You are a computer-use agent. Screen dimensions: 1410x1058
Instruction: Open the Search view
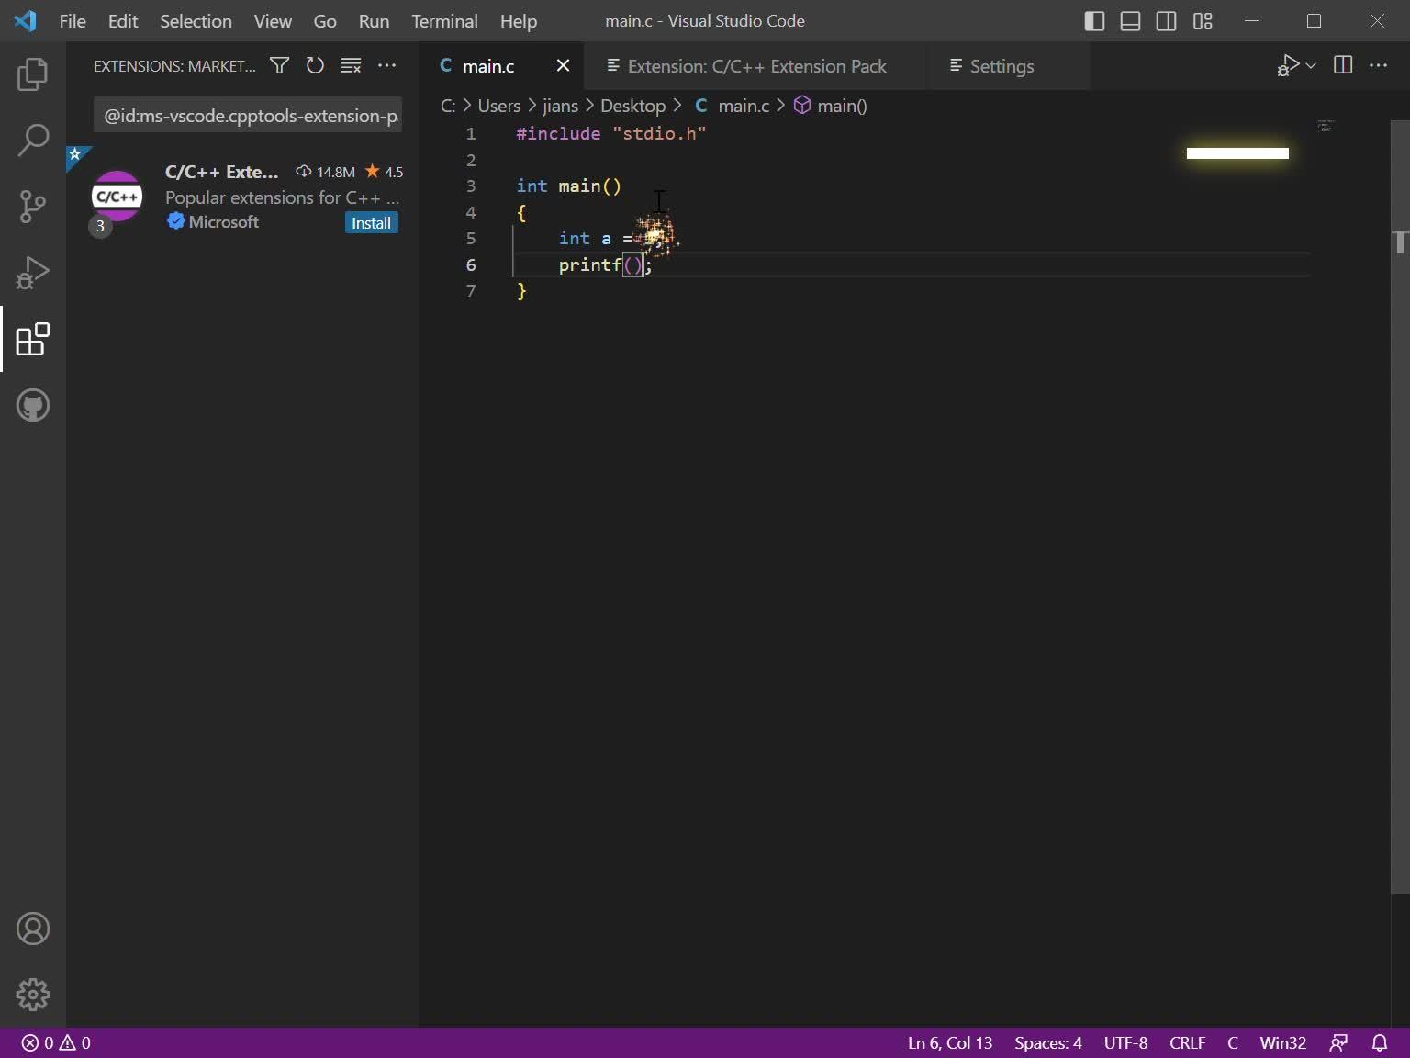[33, 141]
